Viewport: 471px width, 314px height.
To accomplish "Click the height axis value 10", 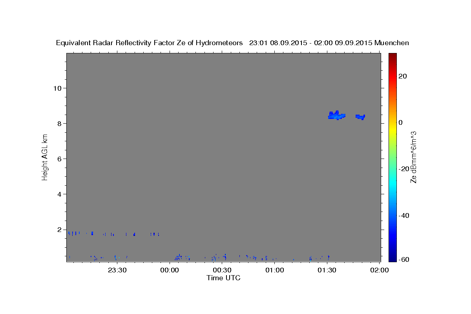I will click(x=57, y=88).
